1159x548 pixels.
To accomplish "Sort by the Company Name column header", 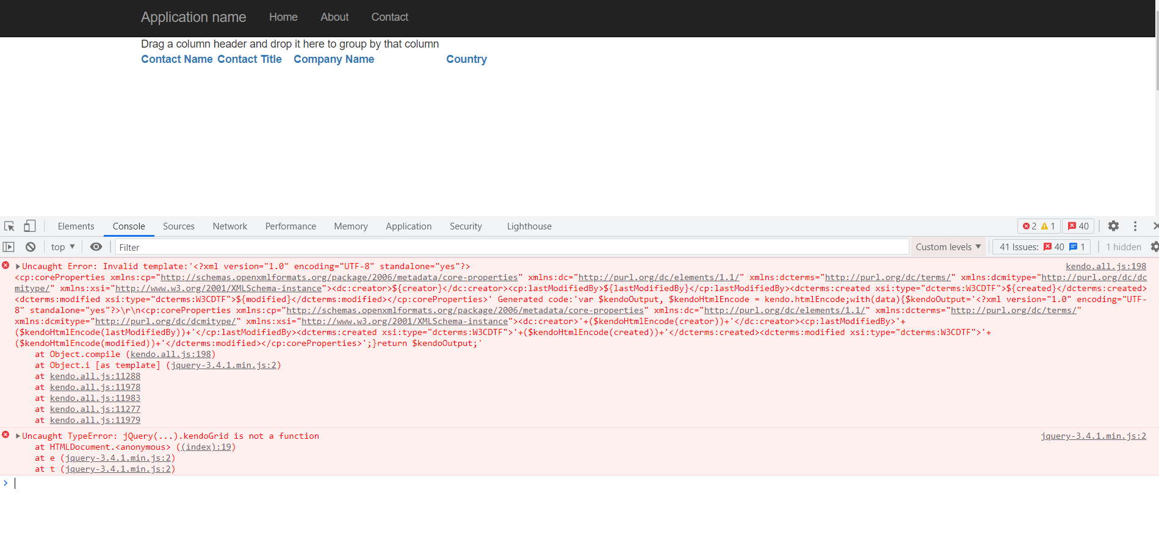I will tap(334, 59).
